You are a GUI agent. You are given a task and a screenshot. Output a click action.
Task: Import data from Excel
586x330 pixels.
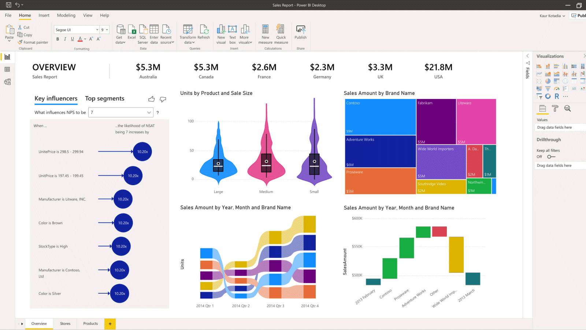click(x=132, y=32)
